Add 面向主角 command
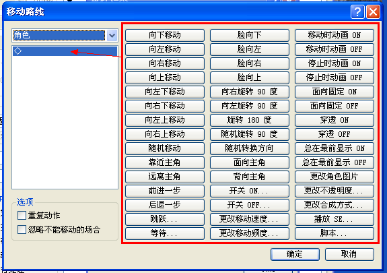The width and height of the screenshot is (387, 273). click(250, 162)
